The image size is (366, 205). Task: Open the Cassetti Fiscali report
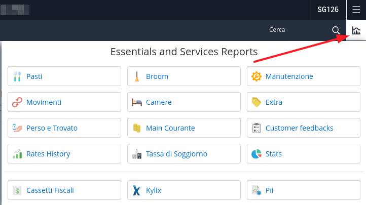point(64,190)
